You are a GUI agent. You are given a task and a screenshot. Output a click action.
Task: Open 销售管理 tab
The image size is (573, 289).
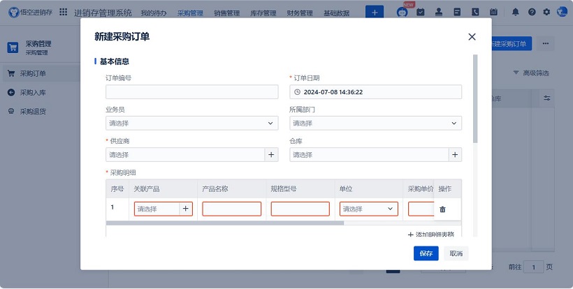[226, 13]
